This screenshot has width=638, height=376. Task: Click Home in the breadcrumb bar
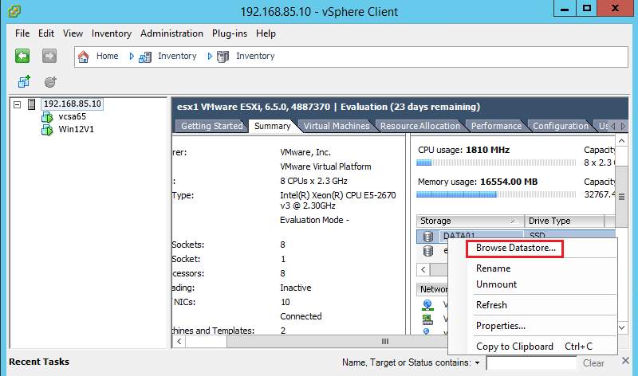(107, 56)
